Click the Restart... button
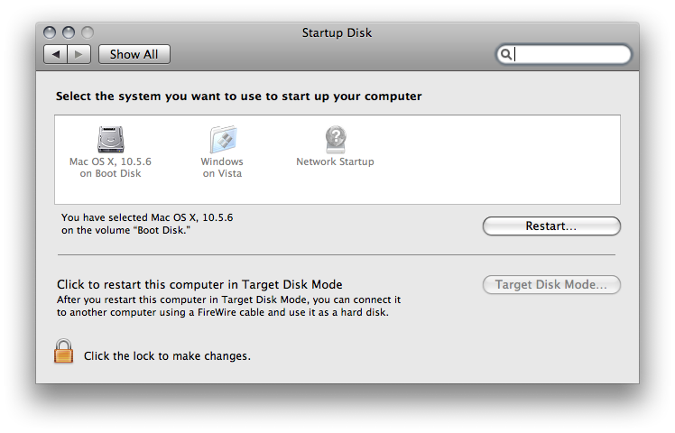The height and width of the screenshot is (433, 675). (x=551, y=226)
